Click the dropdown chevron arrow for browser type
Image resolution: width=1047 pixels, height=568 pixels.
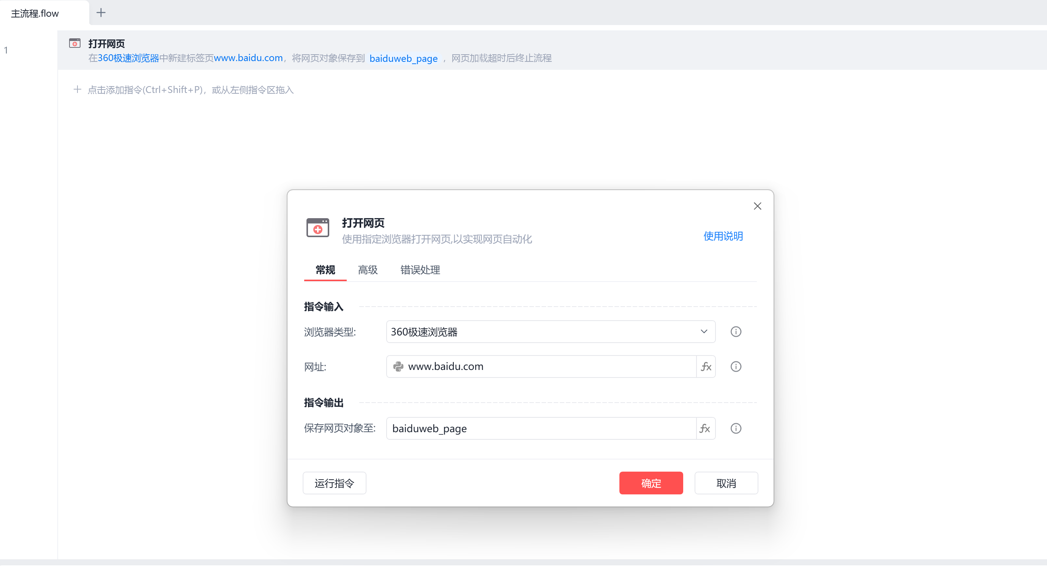click(704, 332)
